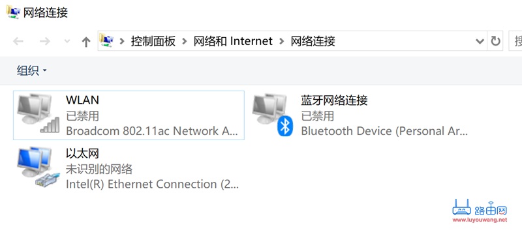Viewport: 522px width, 236px height.
Task: Open the 组织 dropdown menu
Action: point(31,70)
